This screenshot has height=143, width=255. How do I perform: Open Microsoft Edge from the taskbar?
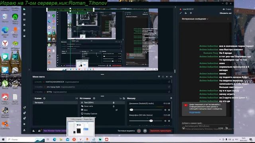point(54,139)
